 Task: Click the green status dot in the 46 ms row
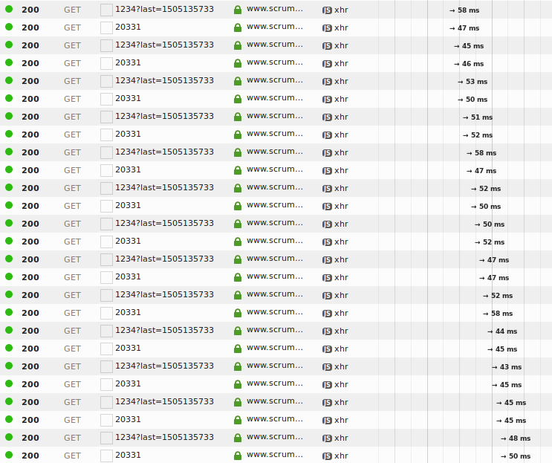click(x=9, y=62)
